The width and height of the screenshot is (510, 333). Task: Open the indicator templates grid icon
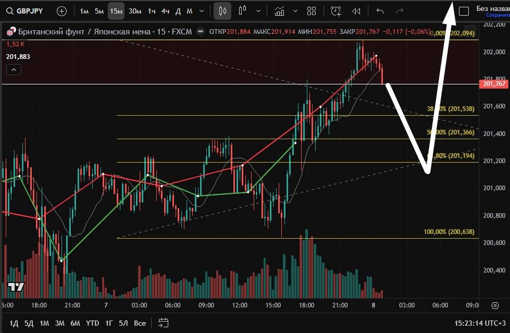(x=312, y=11)
